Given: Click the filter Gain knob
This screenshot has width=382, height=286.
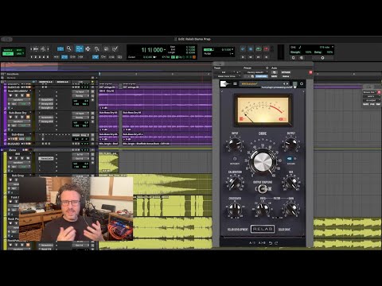Looking at the screenshot, I should (291, 209).
